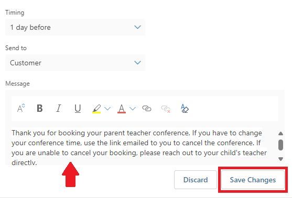Image resolution: width=292 pixels, height=198 pixels.
Task: Click the message scrollbar down arrow
Action: 280,159
